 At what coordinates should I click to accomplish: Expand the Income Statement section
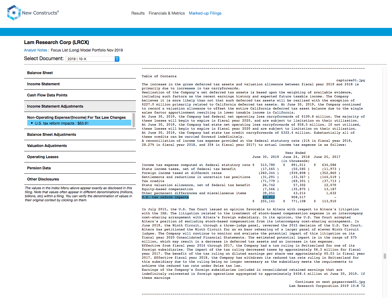tap(80, 84)
